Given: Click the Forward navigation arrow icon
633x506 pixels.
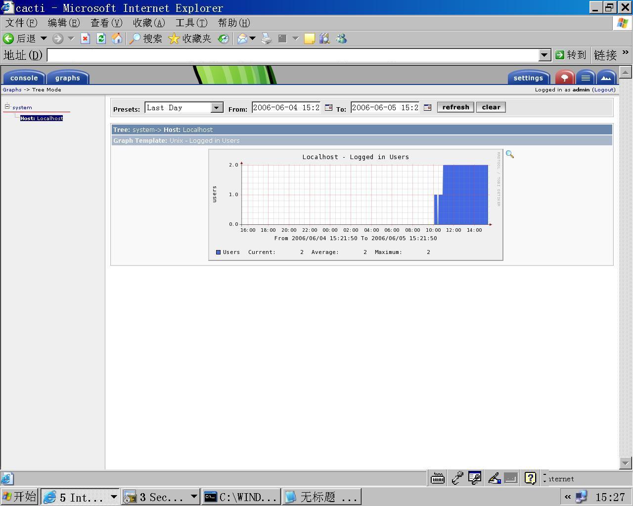Looking at the screenshot, I should [x=58, y=39].
